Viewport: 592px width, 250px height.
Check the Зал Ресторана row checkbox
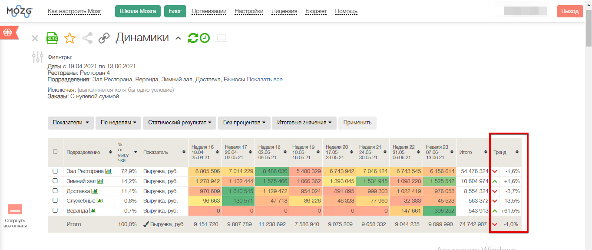pyautogui.click(x=55, y=171)
